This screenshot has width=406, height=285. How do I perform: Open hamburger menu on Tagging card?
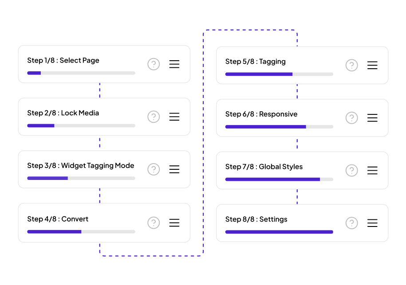(x=372, y=65)
